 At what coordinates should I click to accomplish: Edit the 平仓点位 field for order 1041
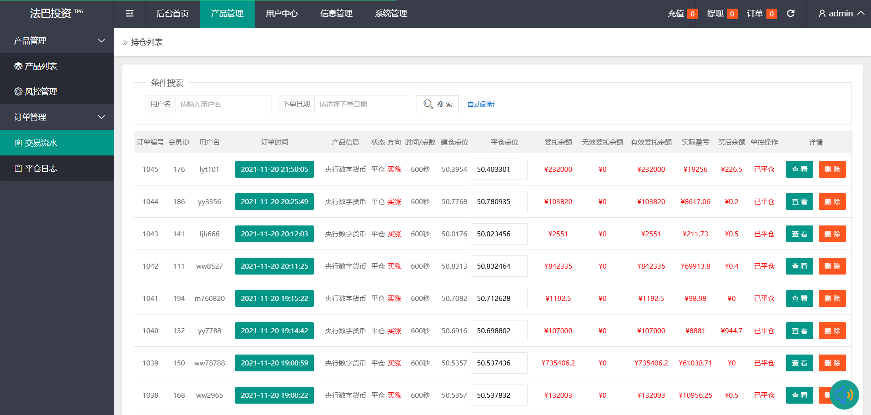point(499,299)
